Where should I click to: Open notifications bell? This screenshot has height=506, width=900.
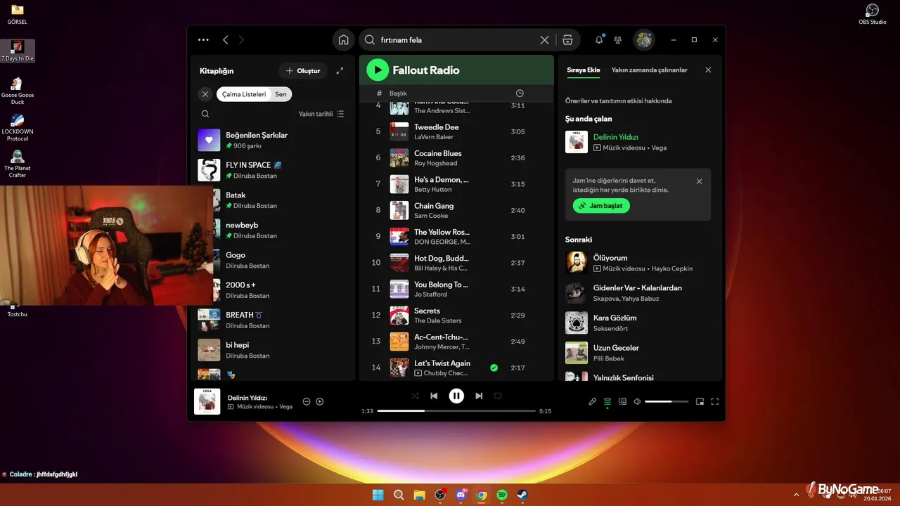[599, 40]
